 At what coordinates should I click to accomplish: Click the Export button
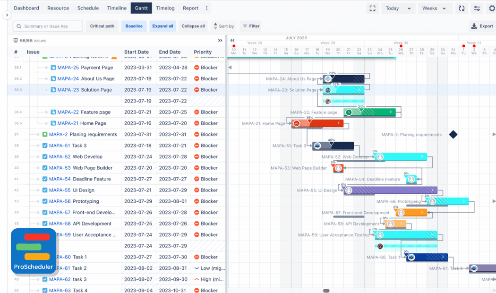(482, 26)
